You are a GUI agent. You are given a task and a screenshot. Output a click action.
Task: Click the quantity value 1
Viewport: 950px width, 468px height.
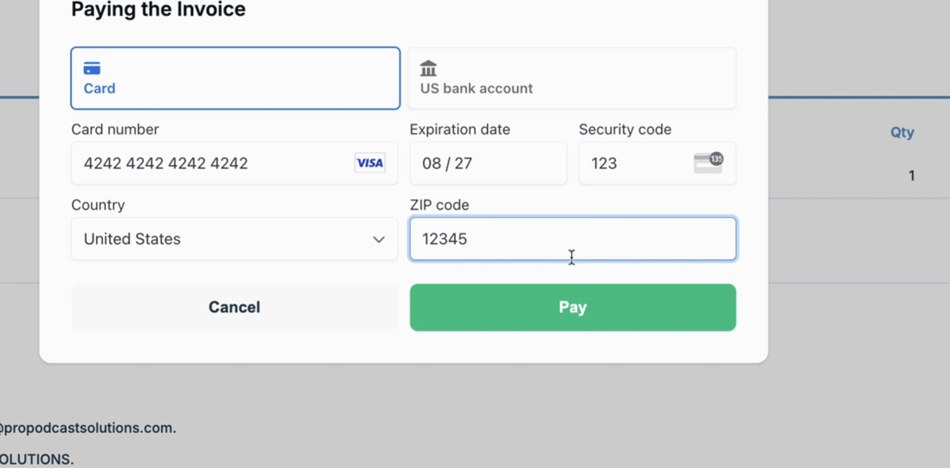pos(911,175)
